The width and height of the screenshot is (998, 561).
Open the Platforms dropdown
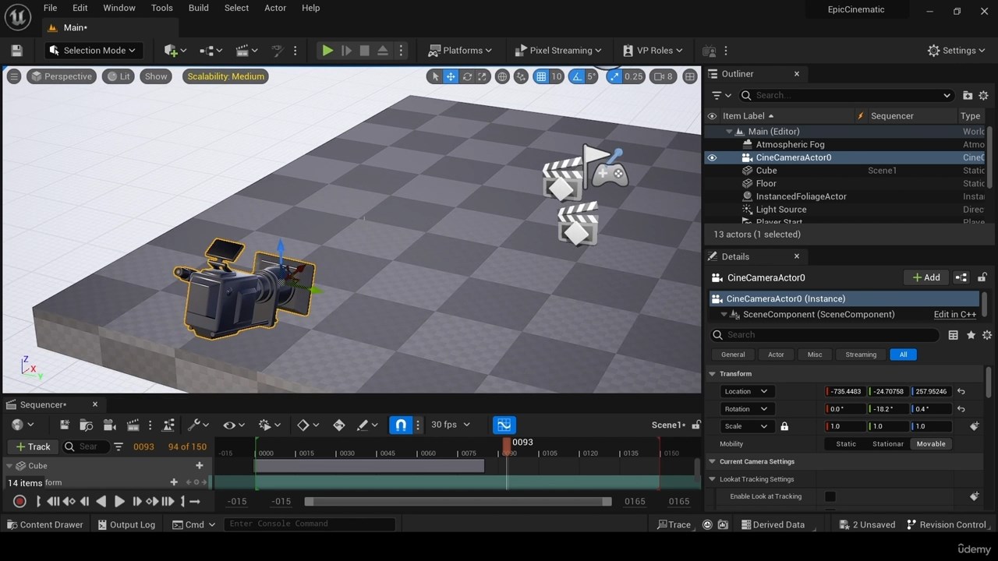pyautogui.click(x=461, y=51)
